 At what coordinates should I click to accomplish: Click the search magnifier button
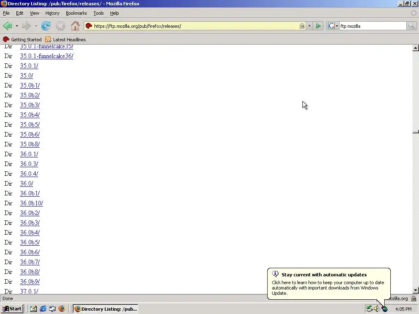pyautogui.click(x=411, y=26)
